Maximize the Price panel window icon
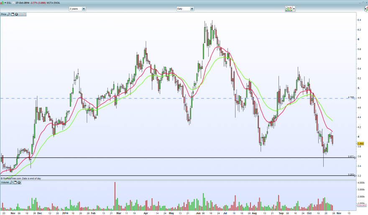The width and height of the screenshot is (368, 215). pyautogui.click(x=13, y=14)
